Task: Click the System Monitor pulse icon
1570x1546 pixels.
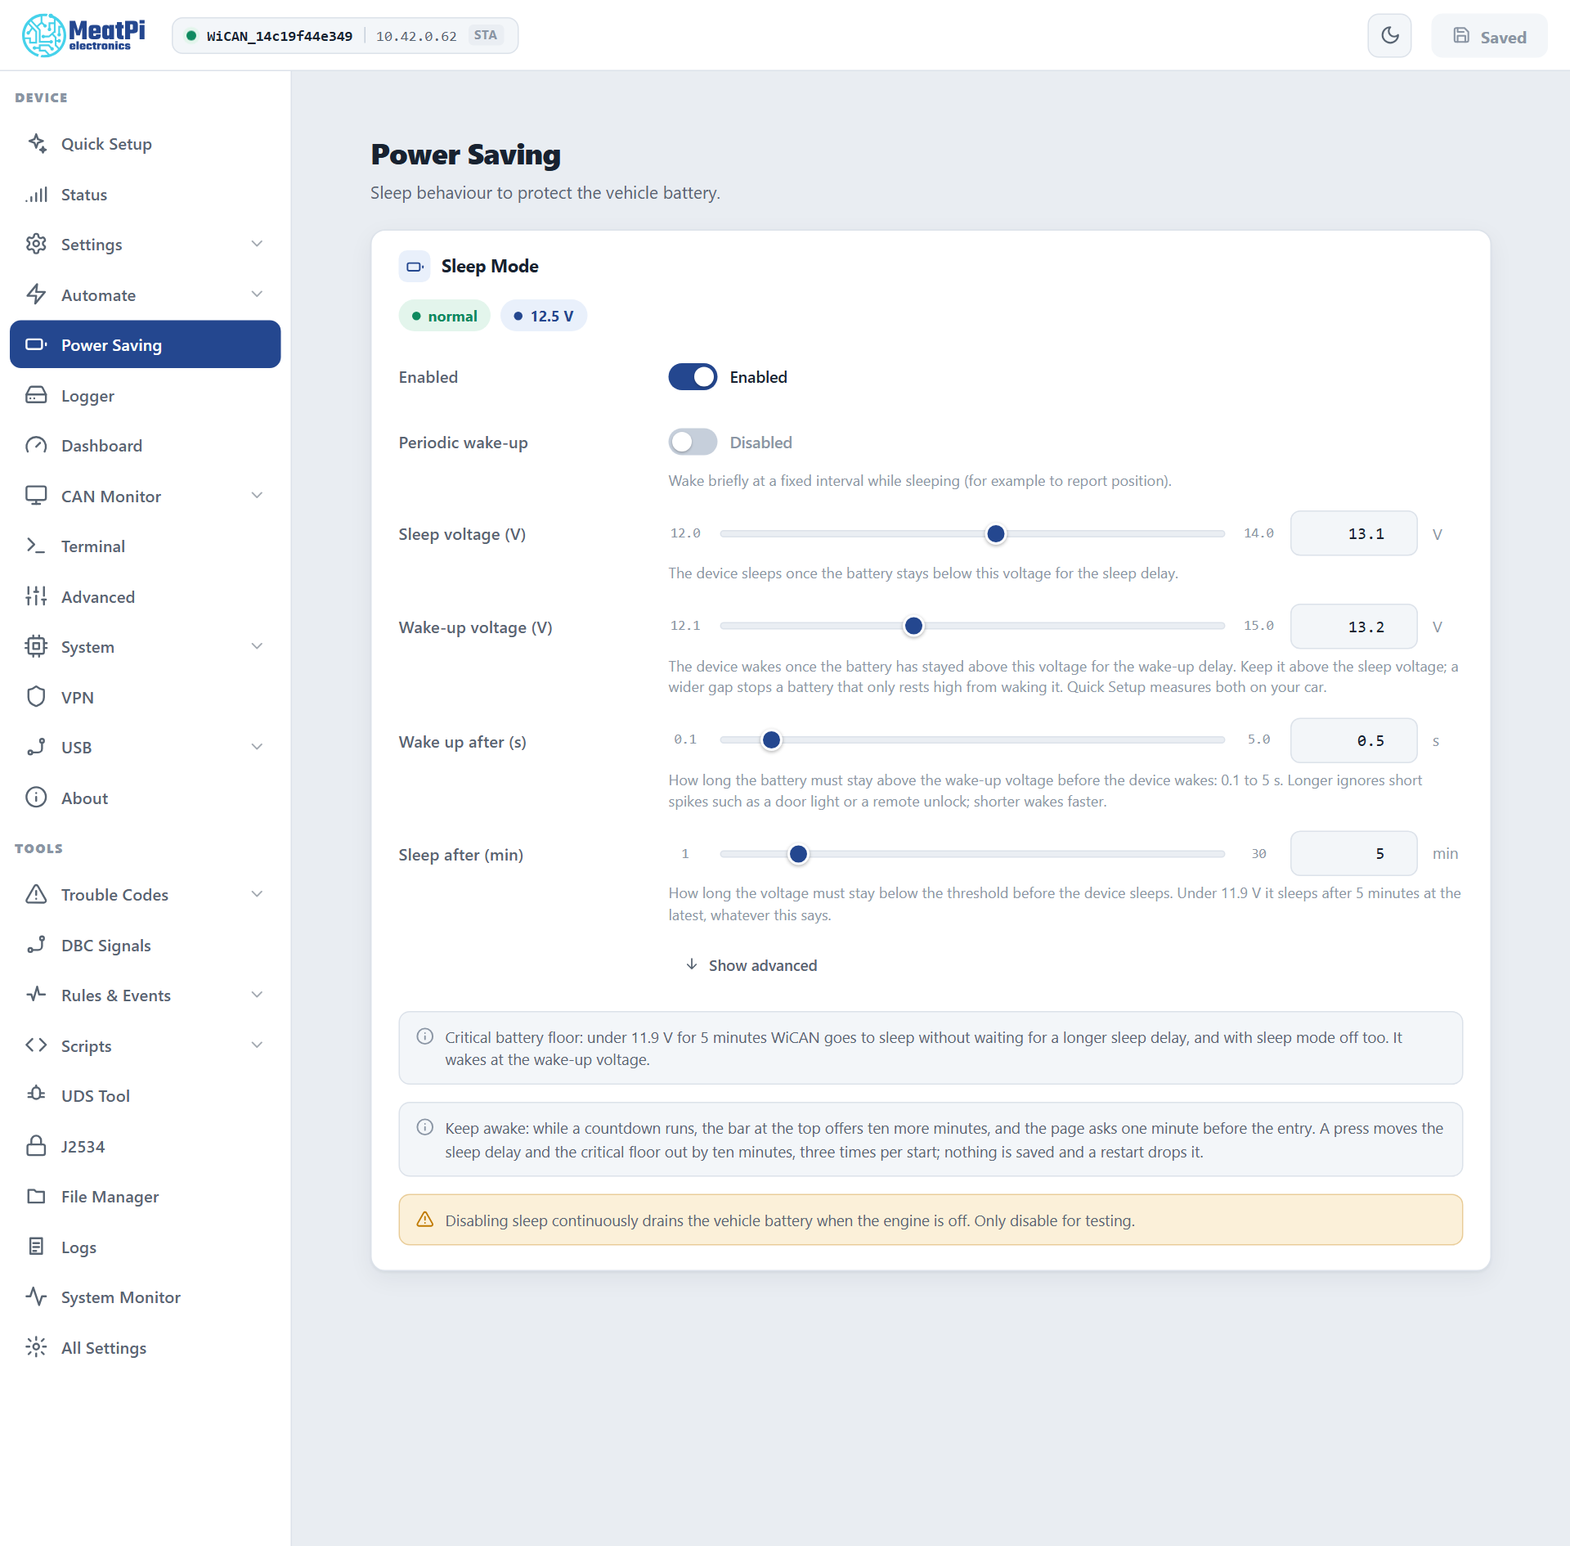Action: pos(36,1297)
